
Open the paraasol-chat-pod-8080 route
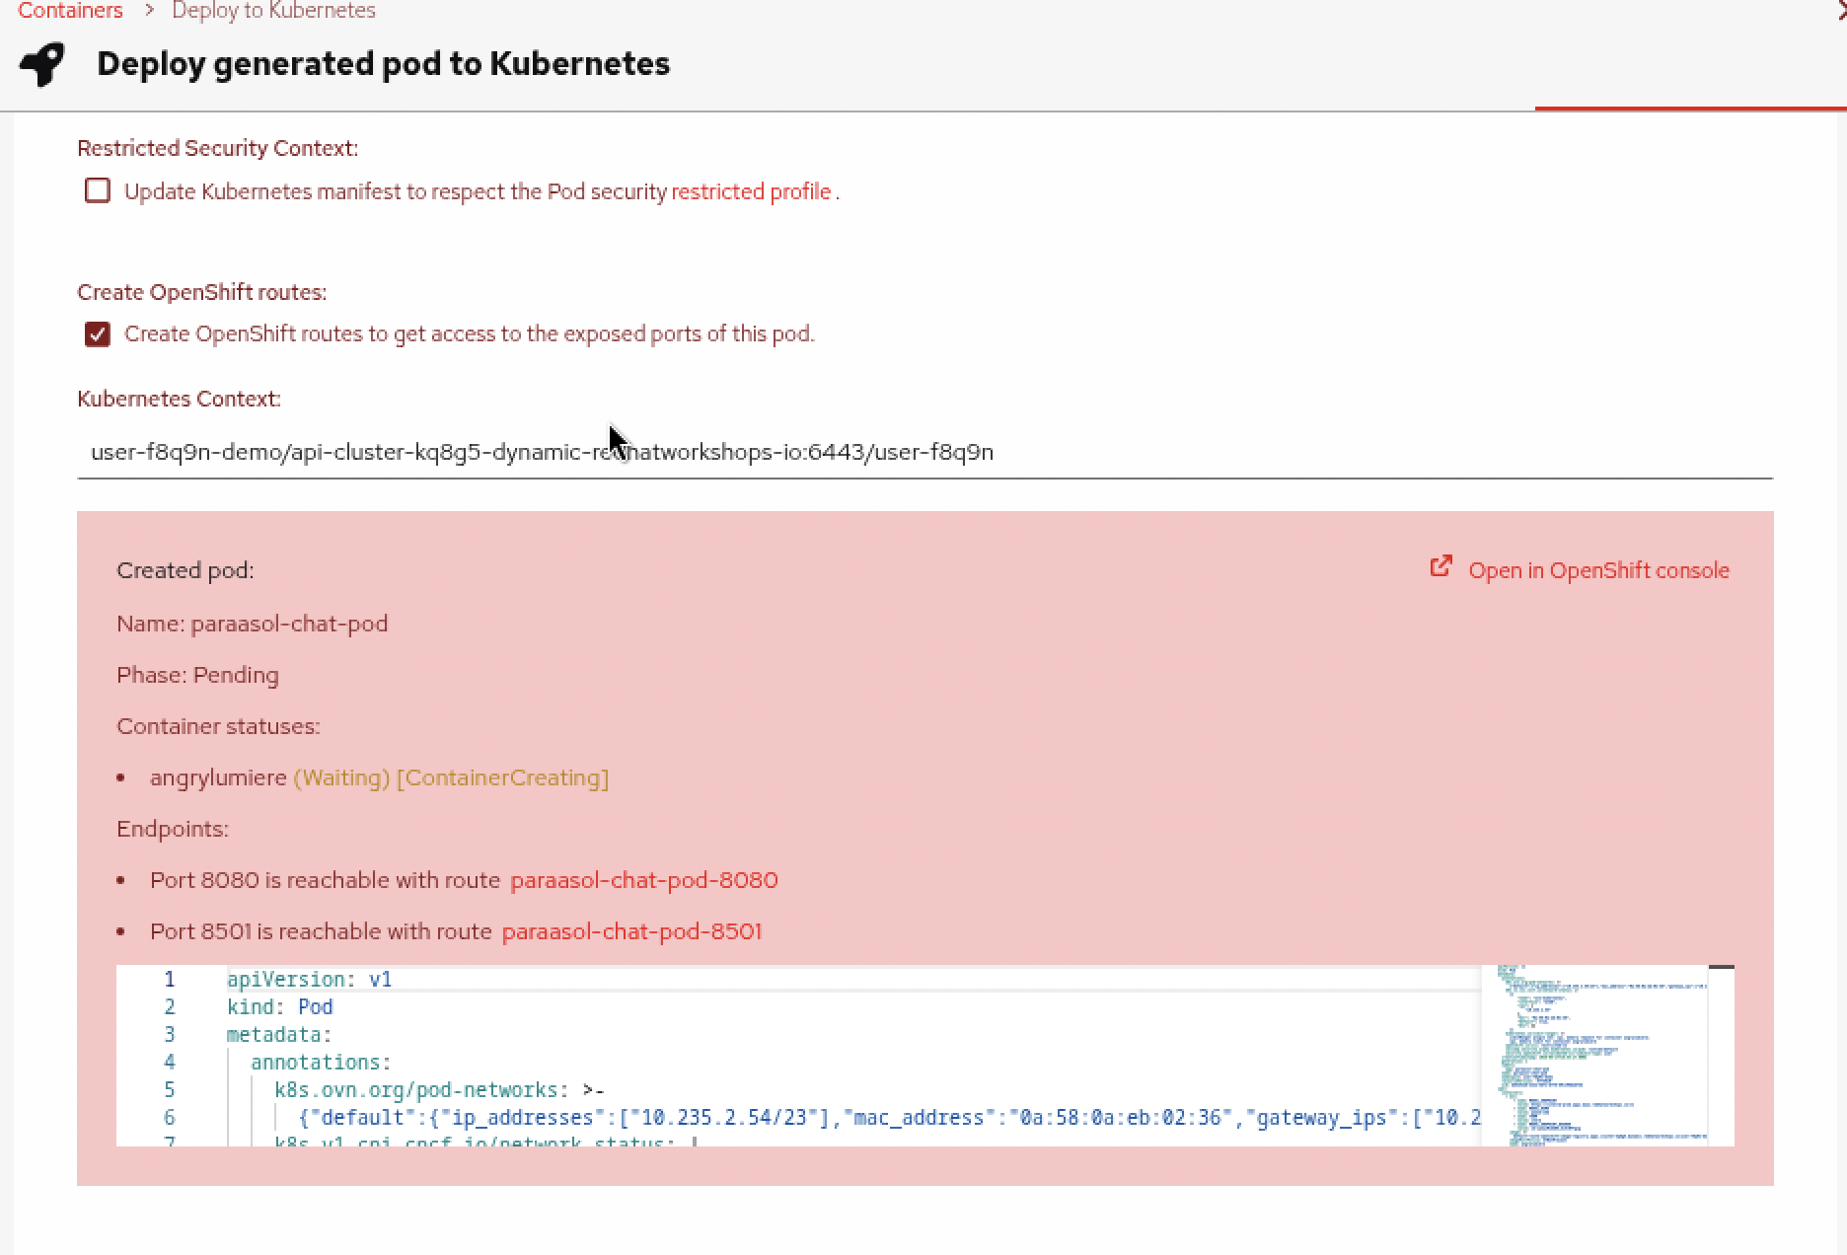point(643,880)
